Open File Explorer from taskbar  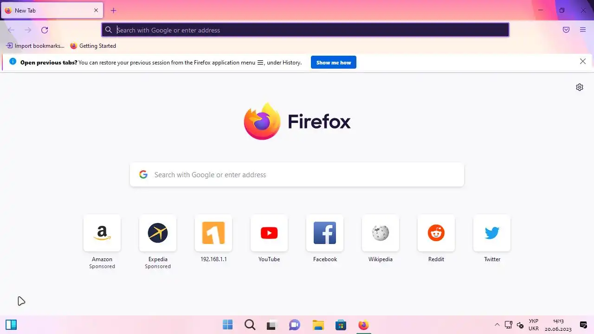point(318,325)
